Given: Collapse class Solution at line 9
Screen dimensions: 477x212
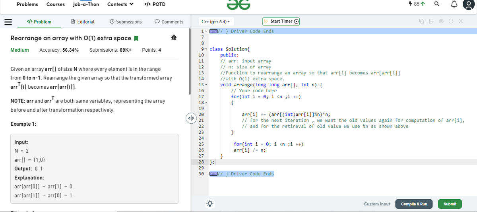Looking at the screenshot, I should [x=206, y=49].
